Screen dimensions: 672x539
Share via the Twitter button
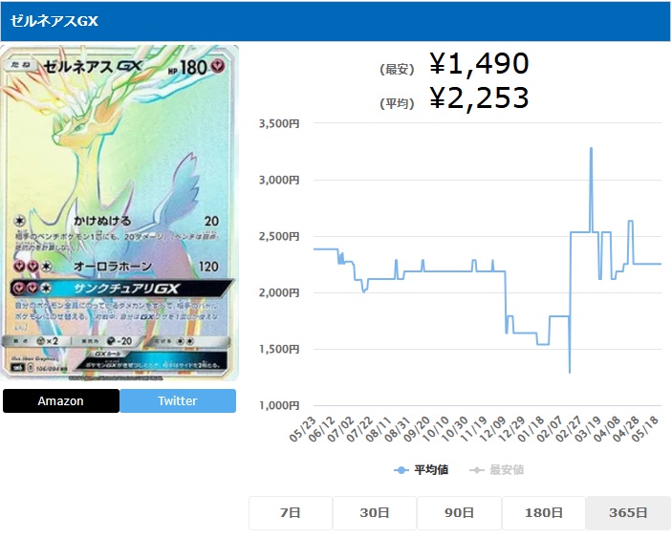point(178,401)
